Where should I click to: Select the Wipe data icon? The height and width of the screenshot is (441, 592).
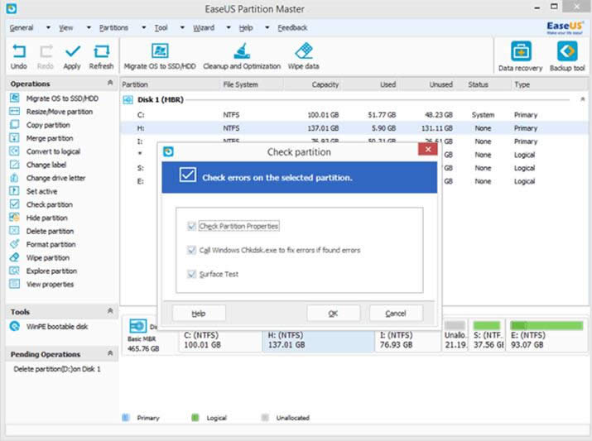[304, 51]
